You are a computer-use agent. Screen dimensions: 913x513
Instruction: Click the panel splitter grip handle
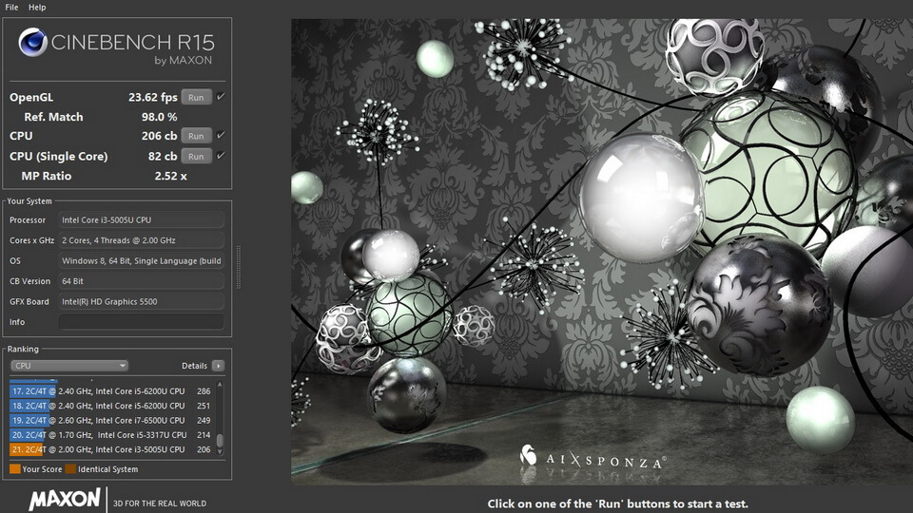(x=238, y=267)
